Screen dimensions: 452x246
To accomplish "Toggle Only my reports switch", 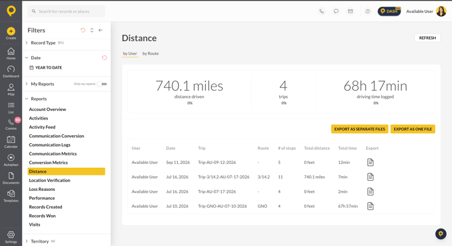I will click(102, 84).
